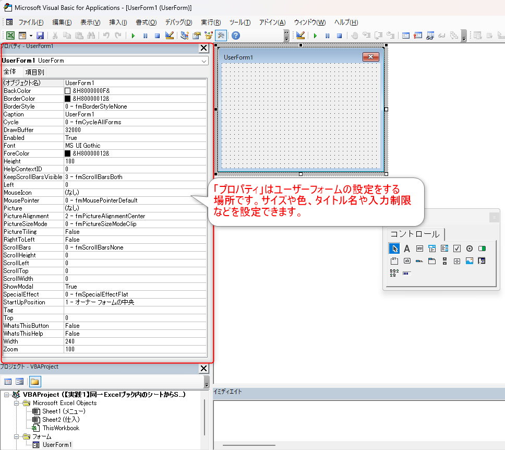Select the Frame tool in the toolbox

tap(394, 261)
